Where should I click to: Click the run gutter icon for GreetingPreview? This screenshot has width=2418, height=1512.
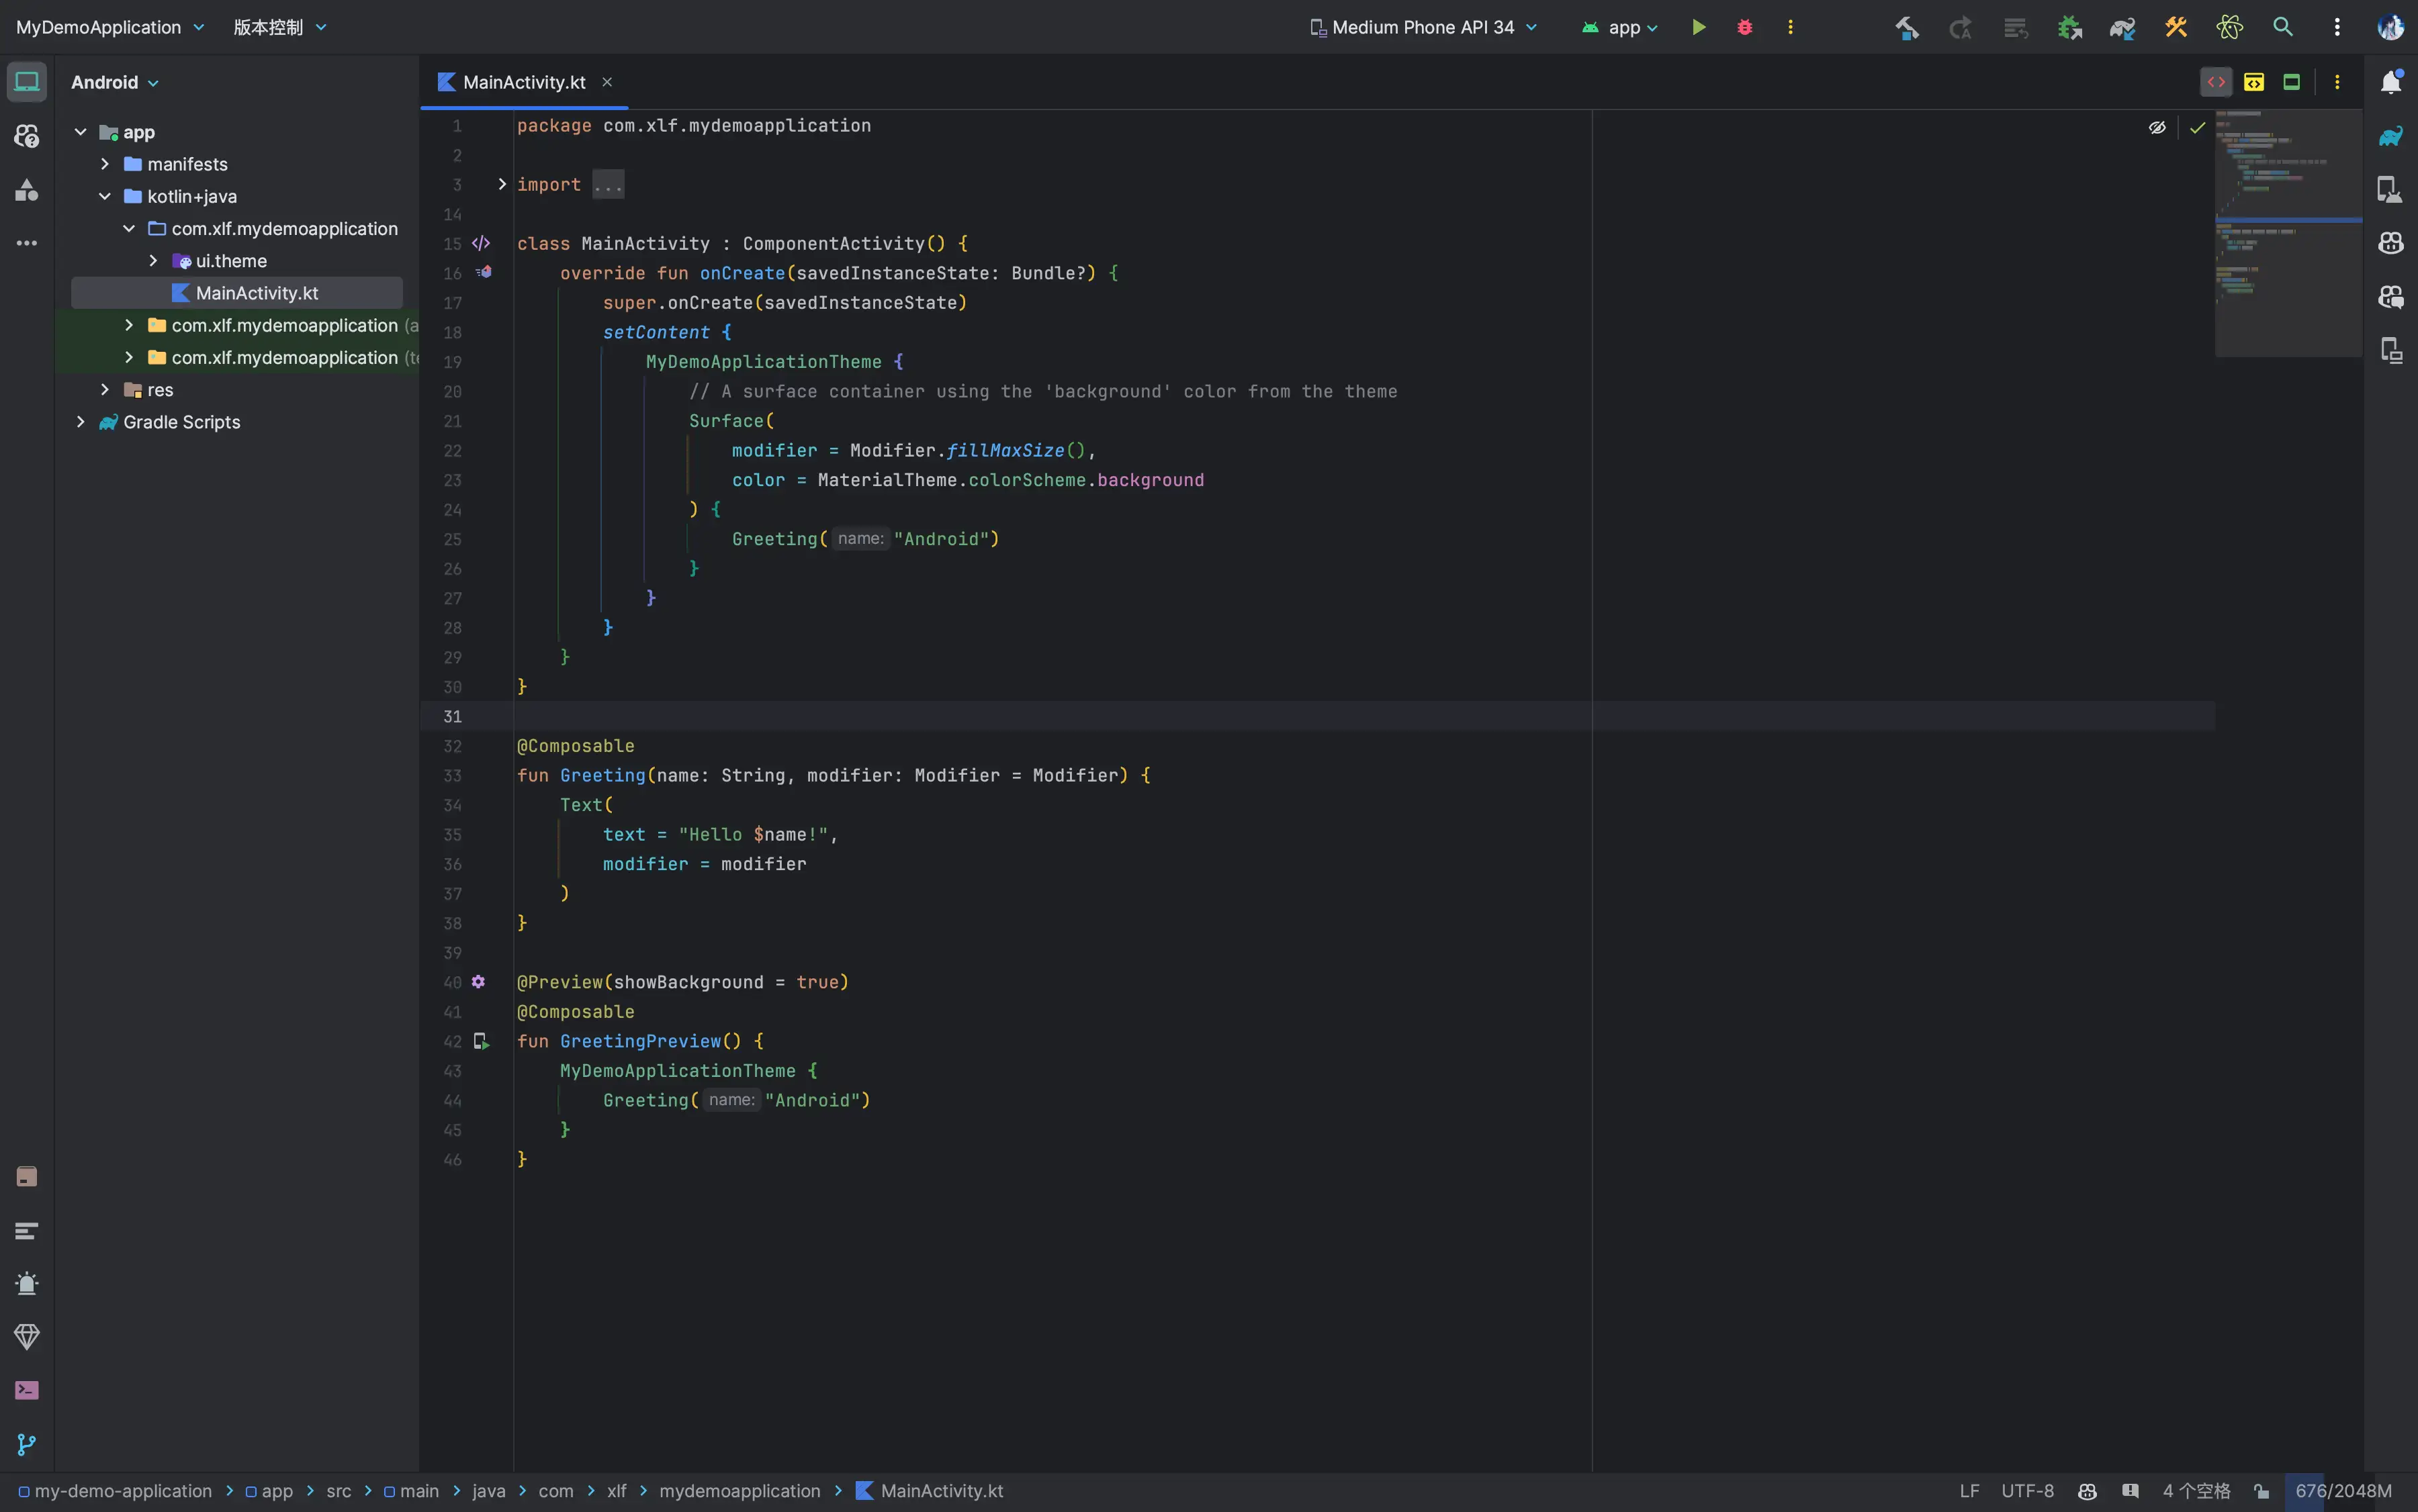tap(481, 1041)
